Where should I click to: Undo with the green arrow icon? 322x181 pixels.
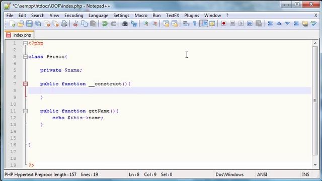[x=105, y=24]
